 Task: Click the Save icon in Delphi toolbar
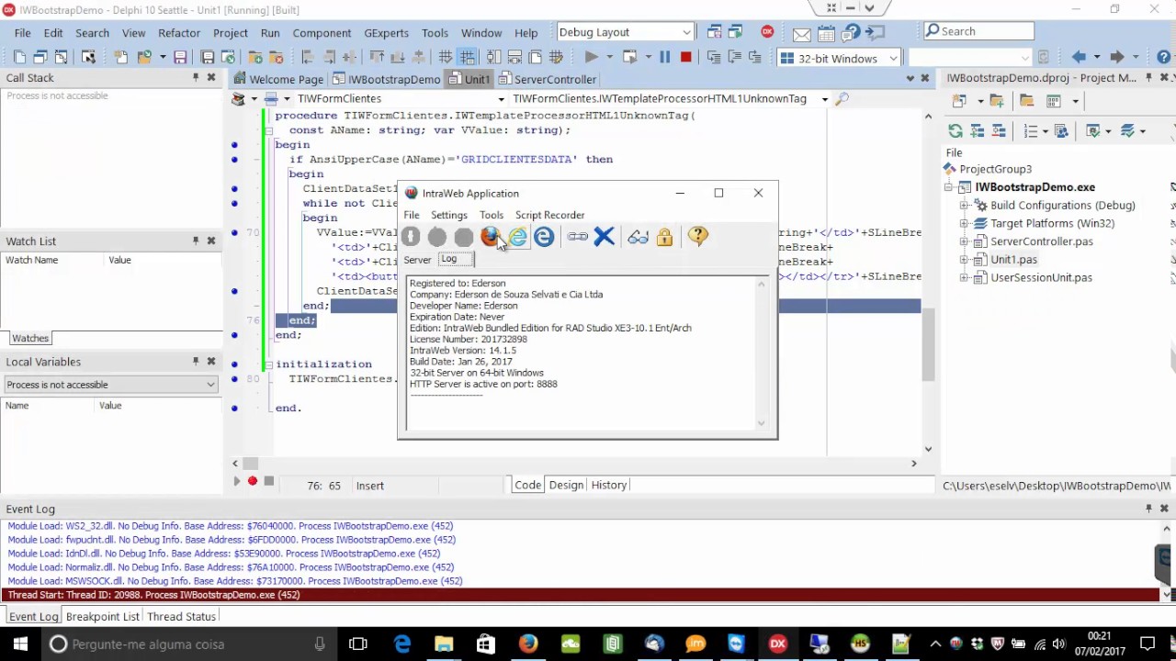[x=180, y=57]
